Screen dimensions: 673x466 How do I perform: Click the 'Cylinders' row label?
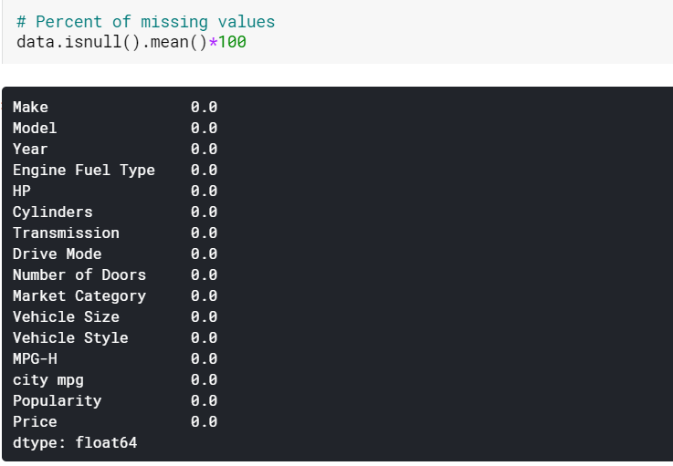coord(52,212)
